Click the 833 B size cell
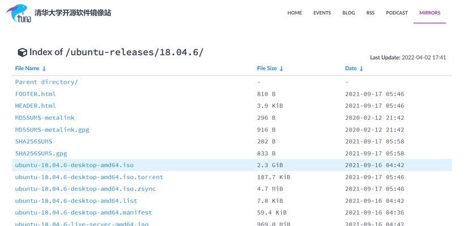 pyautogui.click(x=266, y=153)
